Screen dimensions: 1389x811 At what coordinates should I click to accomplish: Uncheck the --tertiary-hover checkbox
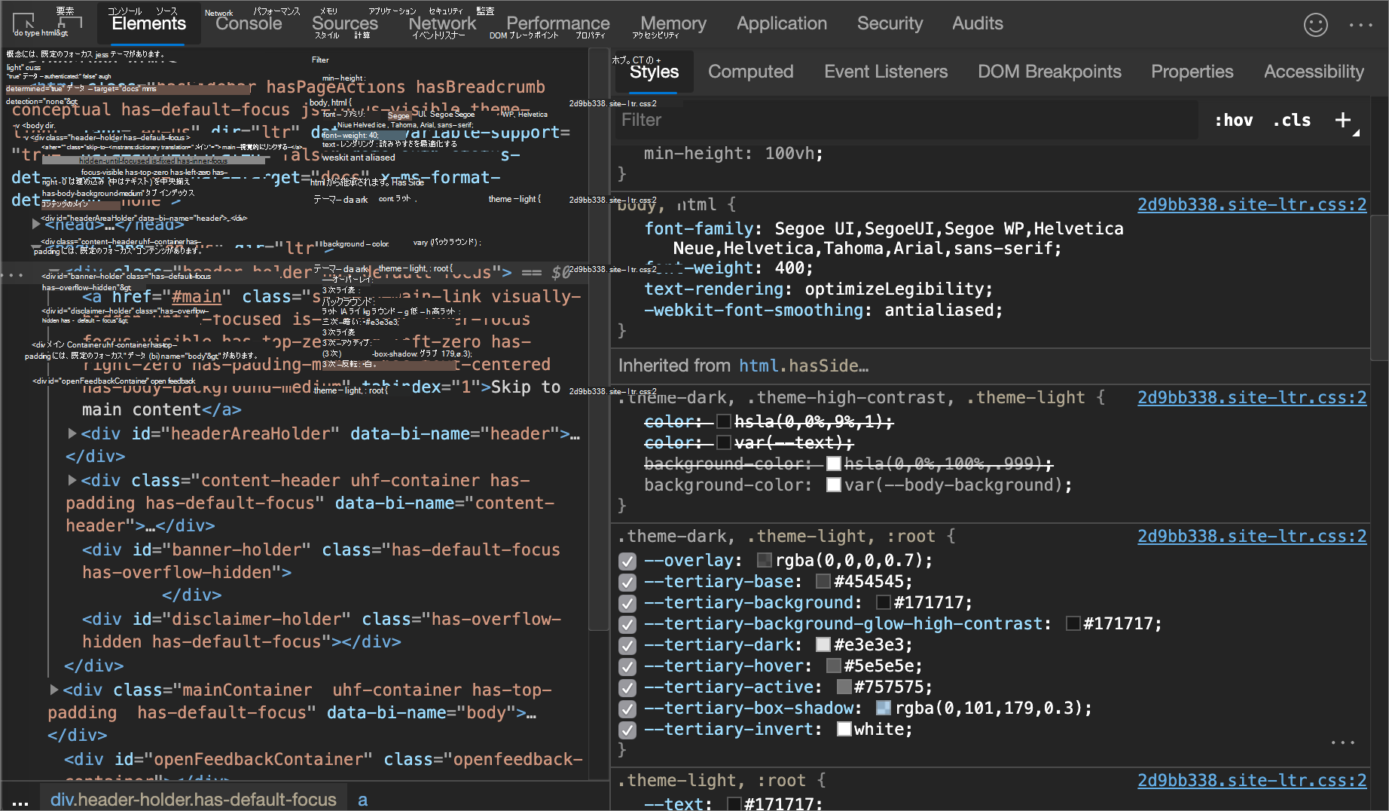[627, 666]
